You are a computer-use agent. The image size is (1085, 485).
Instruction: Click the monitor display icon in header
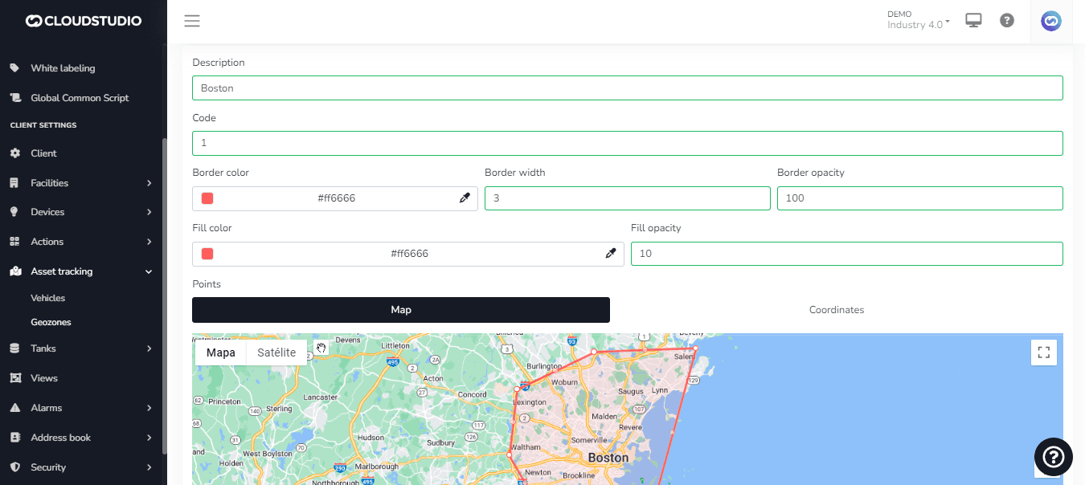[x=974, y=21]
